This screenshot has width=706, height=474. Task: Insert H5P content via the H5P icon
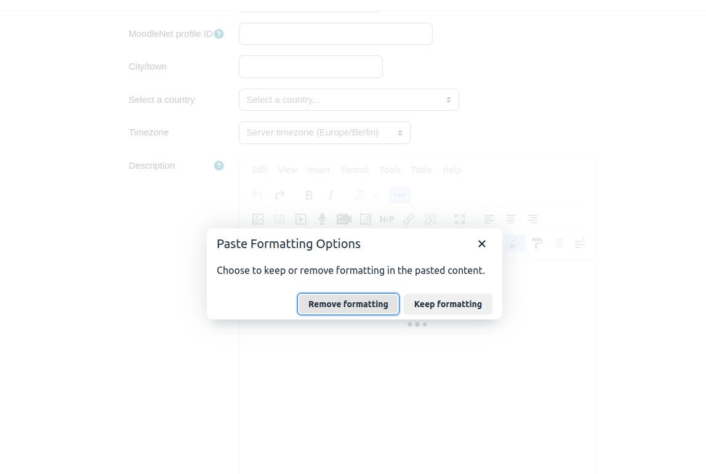tap(387, 219)
